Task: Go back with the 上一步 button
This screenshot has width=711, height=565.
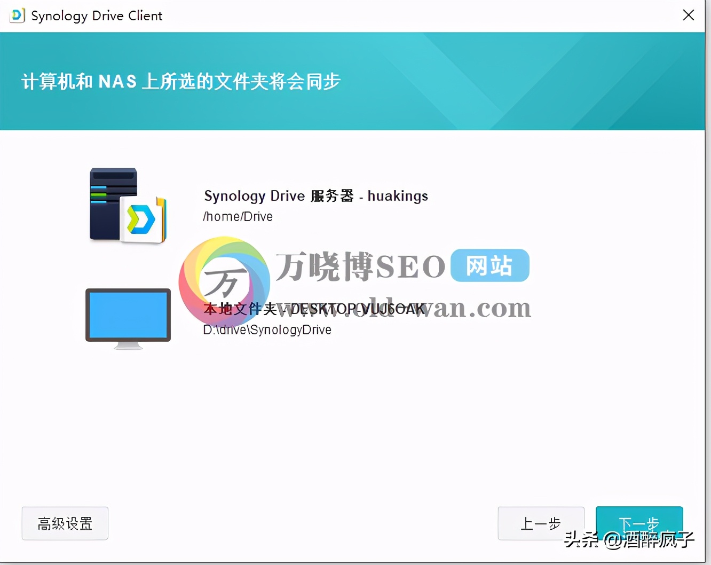Action: coord(541,523)
